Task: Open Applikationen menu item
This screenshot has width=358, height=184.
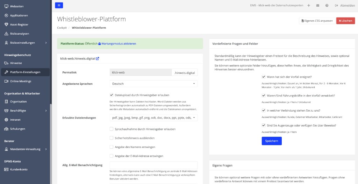Action: pyautogui.click(x=25, y=15)
